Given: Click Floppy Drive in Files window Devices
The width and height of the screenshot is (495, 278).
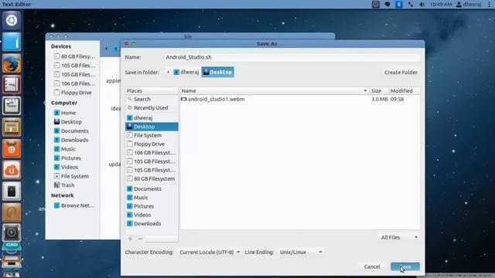Looking at the screenshot, I should [73, 93].
